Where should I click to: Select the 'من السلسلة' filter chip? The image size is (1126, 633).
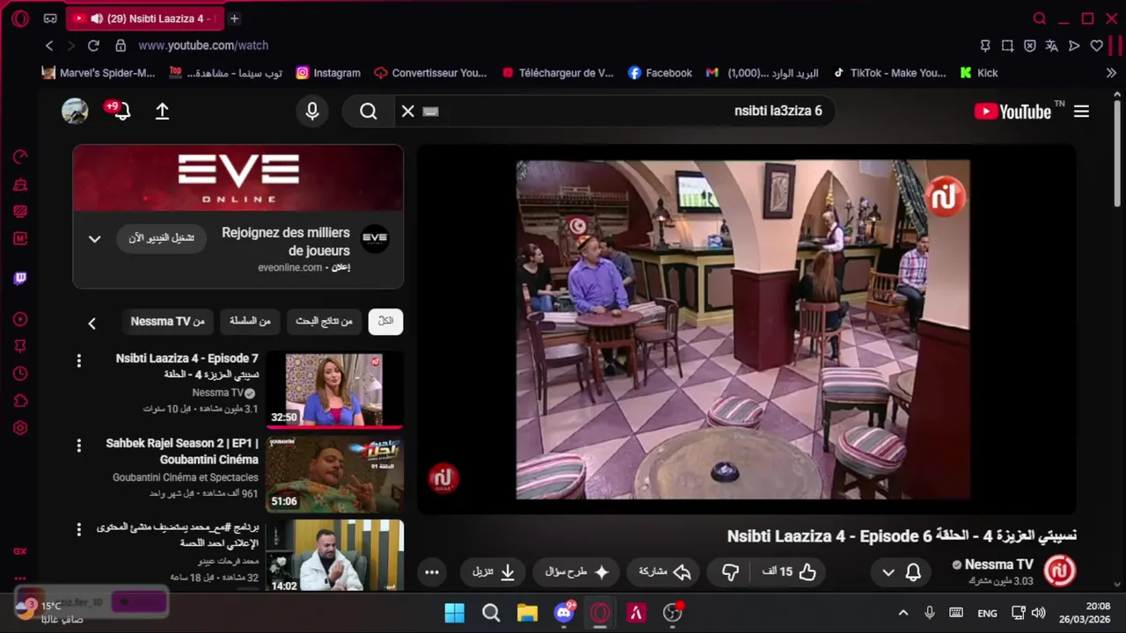coord(250,322)
